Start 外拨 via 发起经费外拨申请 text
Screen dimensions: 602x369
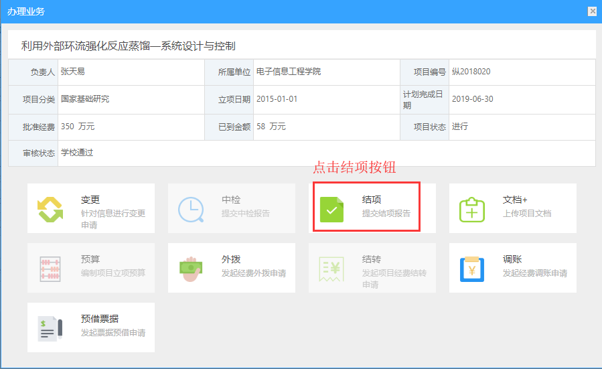254,273
